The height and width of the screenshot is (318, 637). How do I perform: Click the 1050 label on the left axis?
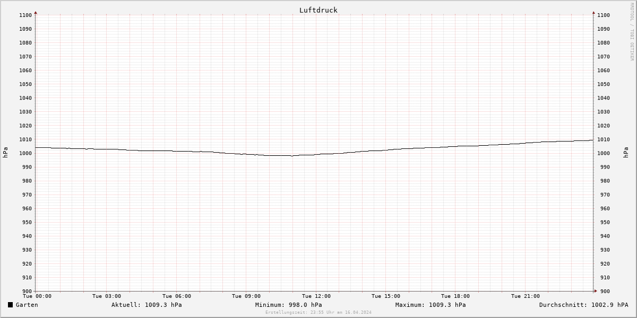point(25,84)
